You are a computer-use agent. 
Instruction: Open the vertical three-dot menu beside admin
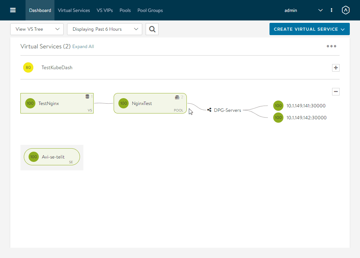331,10
